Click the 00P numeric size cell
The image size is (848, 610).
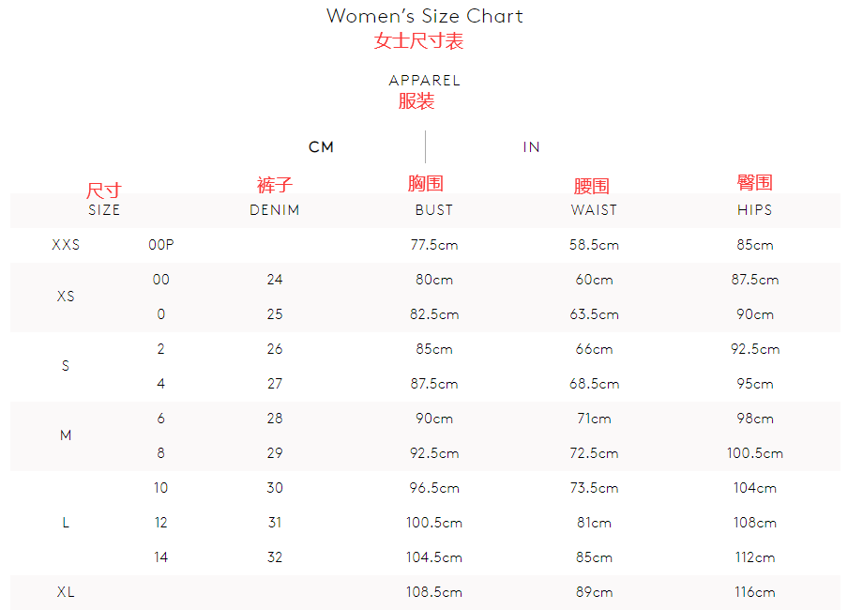click(x=161, y=245)
